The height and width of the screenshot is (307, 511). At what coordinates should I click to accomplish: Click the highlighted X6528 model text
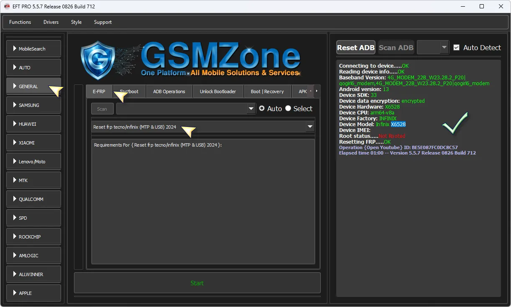[398, 124]
